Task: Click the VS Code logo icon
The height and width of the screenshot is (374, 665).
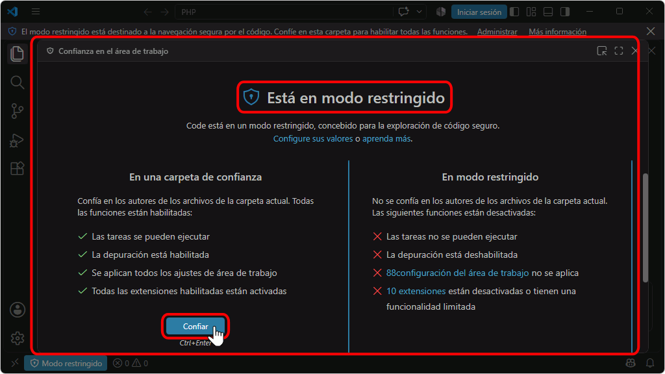Action: point(12,12)
